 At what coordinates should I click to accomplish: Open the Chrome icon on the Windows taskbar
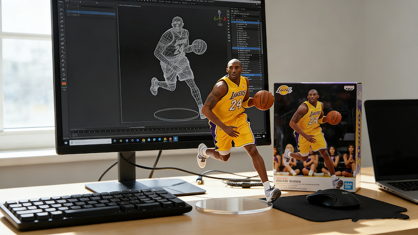click(x=143, y=140)
